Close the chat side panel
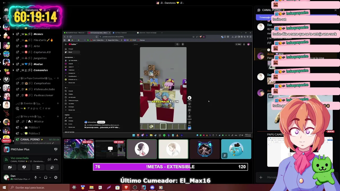The image size is (340, 191). coord(335,10)
